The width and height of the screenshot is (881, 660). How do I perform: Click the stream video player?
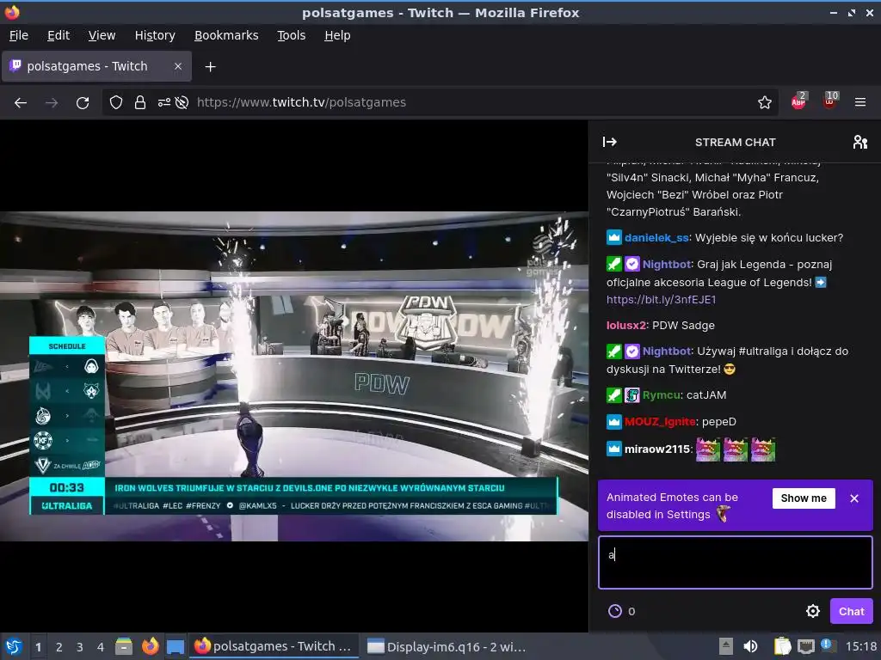coord(294,376)
